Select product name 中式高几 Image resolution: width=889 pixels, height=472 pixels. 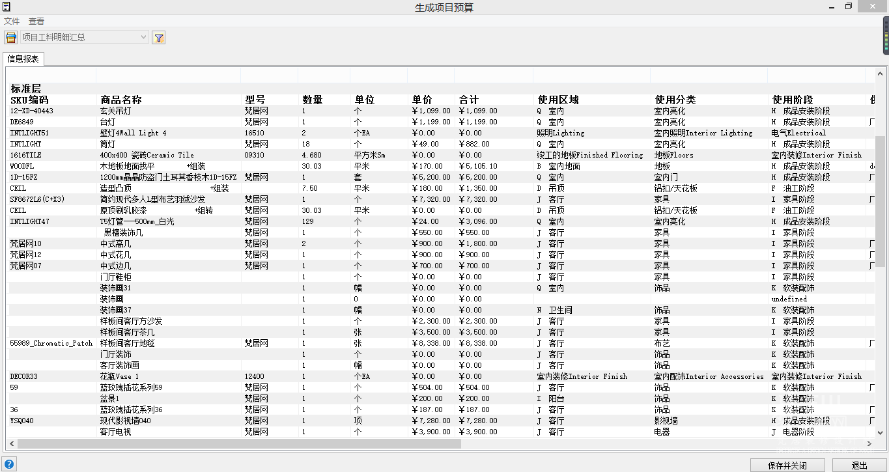(115, 243)
